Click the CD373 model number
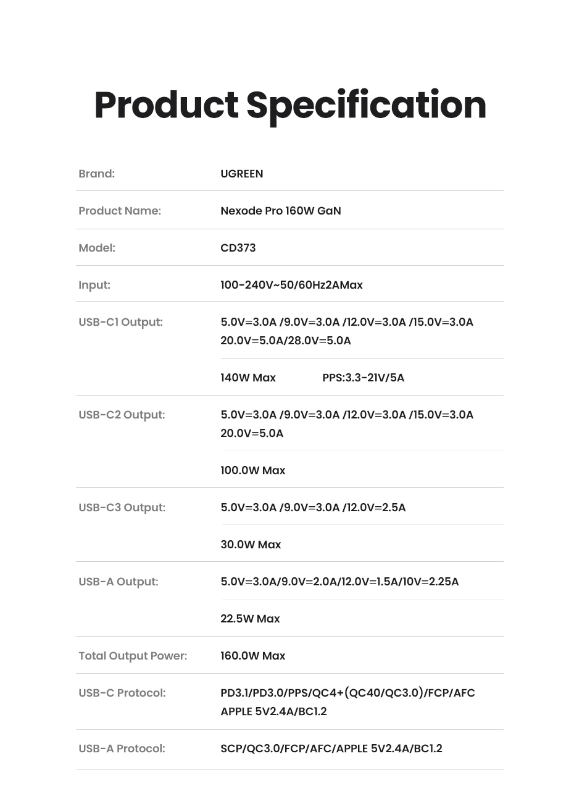This screenshot has width=574, height=793. [238, 248]
